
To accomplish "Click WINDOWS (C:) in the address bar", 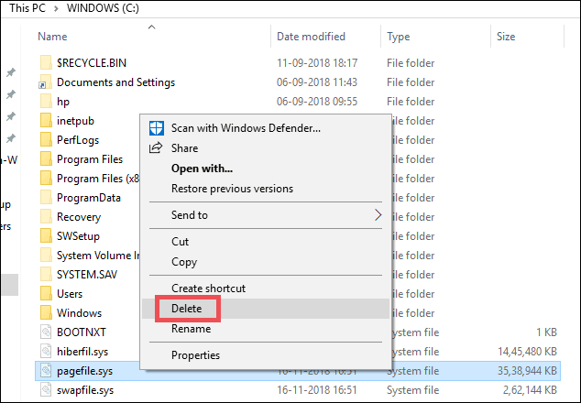I will click(103, 7).
